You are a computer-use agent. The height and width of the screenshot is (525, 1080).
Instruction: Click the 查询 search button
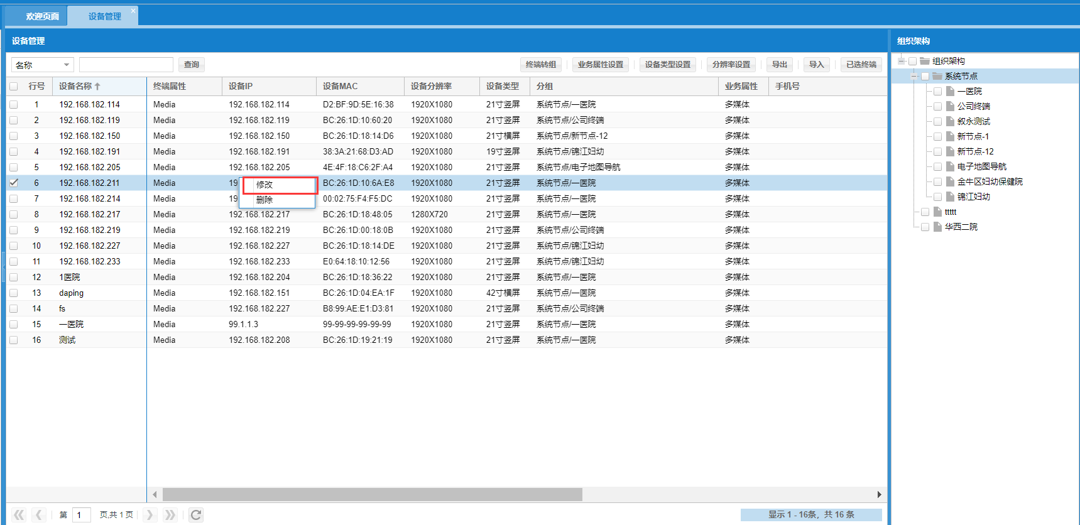[192, 65]
